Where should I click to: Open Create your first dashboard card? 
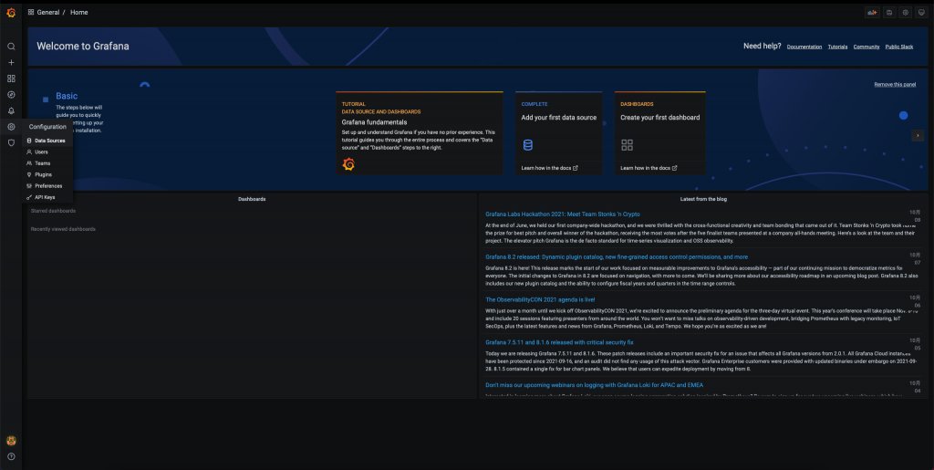tap(660, 133)
